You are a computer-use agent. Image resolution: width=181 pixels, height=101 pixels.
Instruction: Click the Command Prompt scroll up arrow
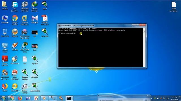pos(144,29)
